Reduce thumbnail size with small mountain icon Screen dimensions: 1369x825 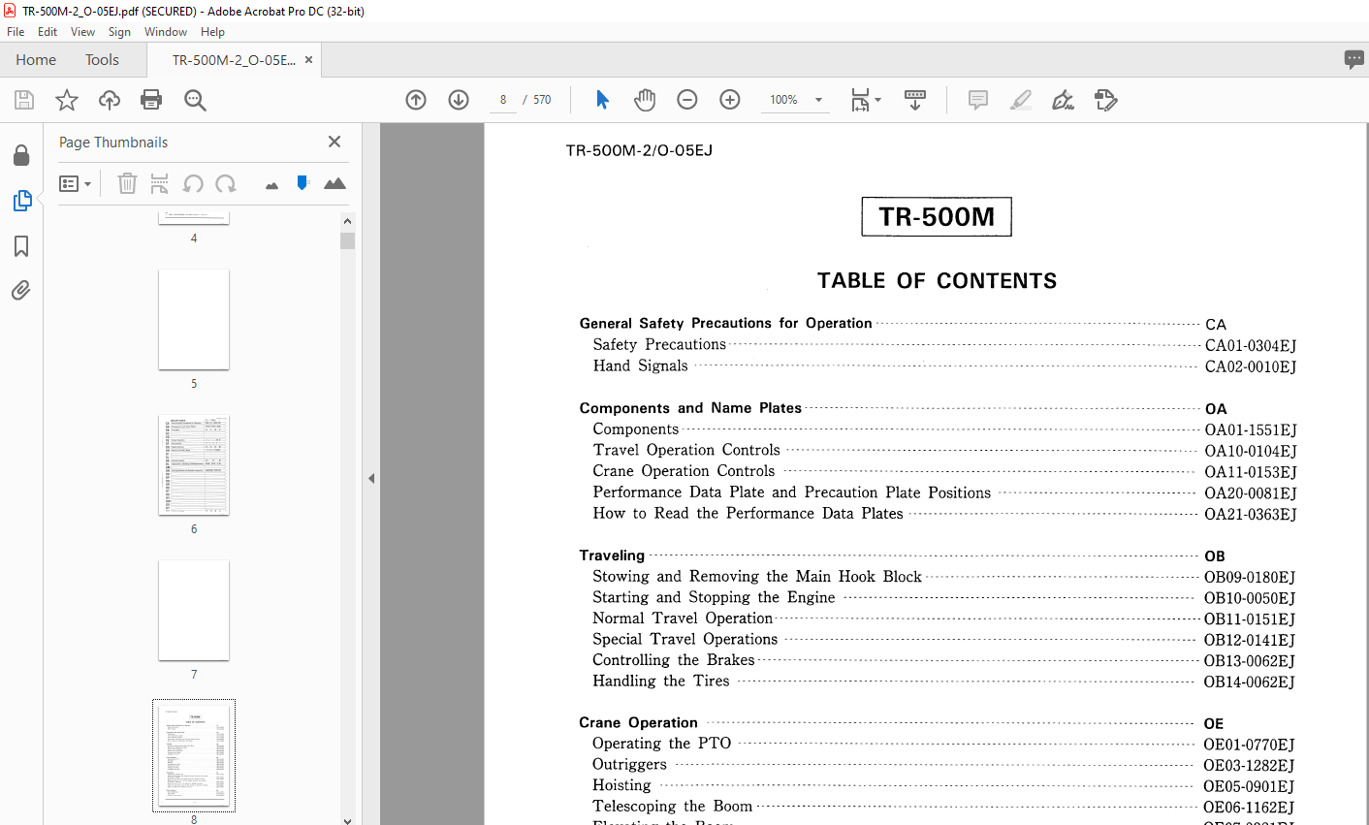click(271, 185)
